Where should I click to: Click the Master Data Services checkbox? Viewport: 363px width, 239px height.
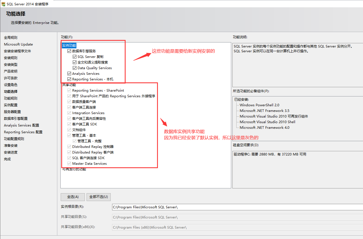click(69, 164)
